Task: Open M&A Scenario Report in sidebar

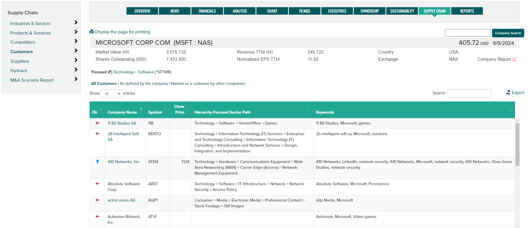Action: [32, 80]
